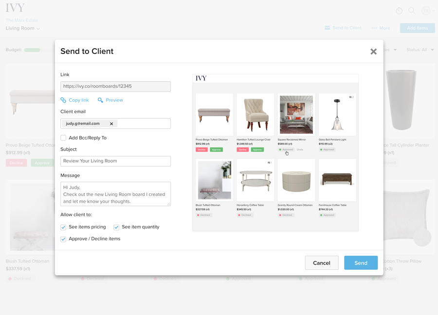Open comments icon on Glass Bell Pendant Light
The image size is (438, 315).
coord(351,97)
